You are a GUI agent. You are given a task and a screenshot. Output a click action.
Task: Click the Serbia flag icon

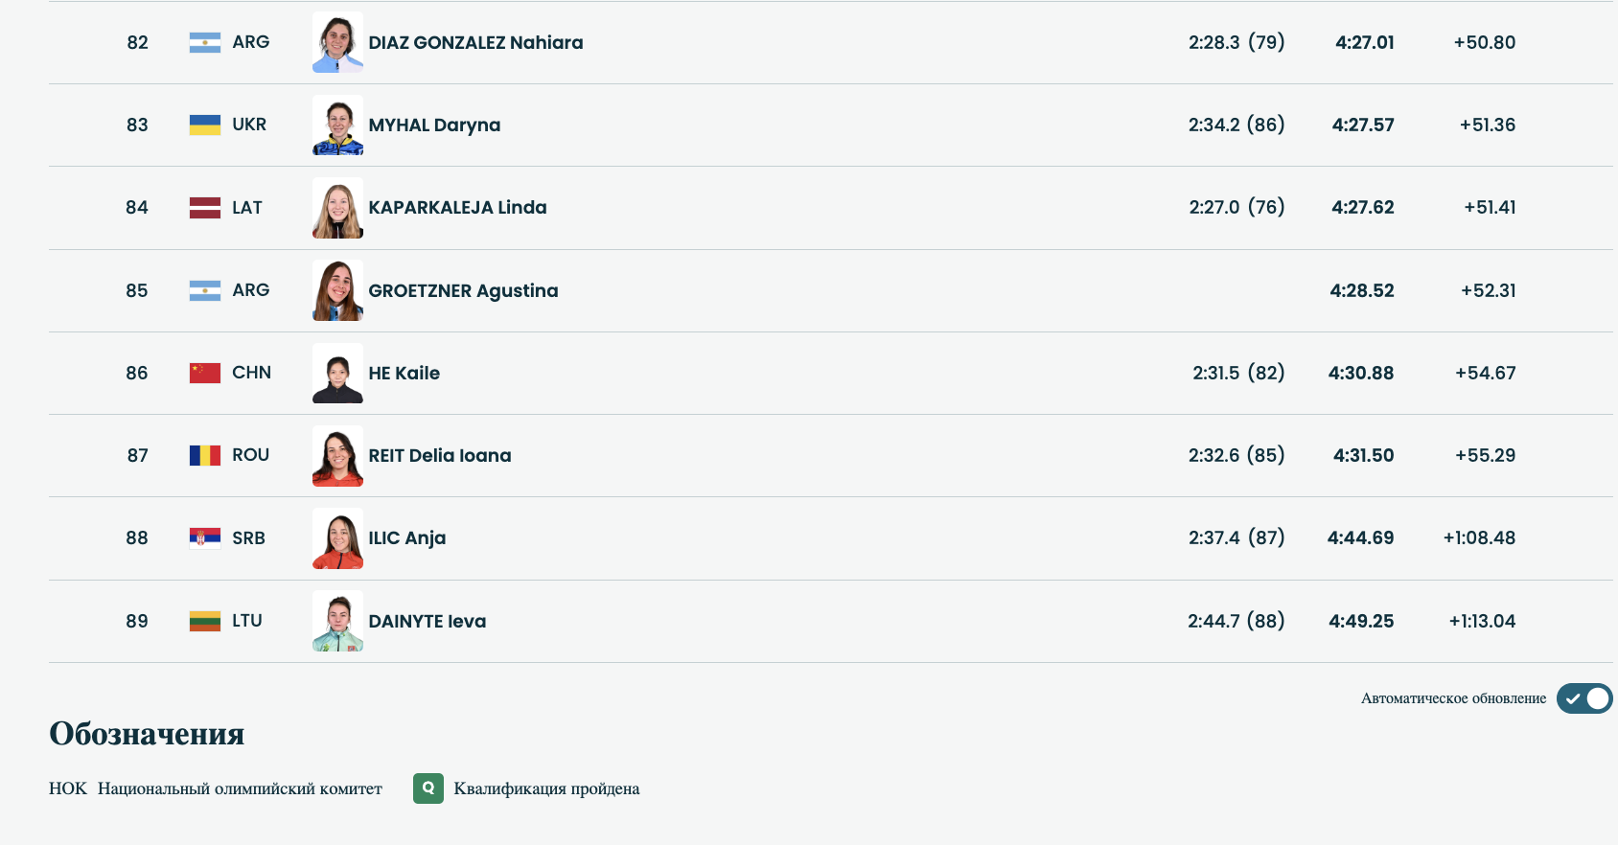tap(205, 538)
